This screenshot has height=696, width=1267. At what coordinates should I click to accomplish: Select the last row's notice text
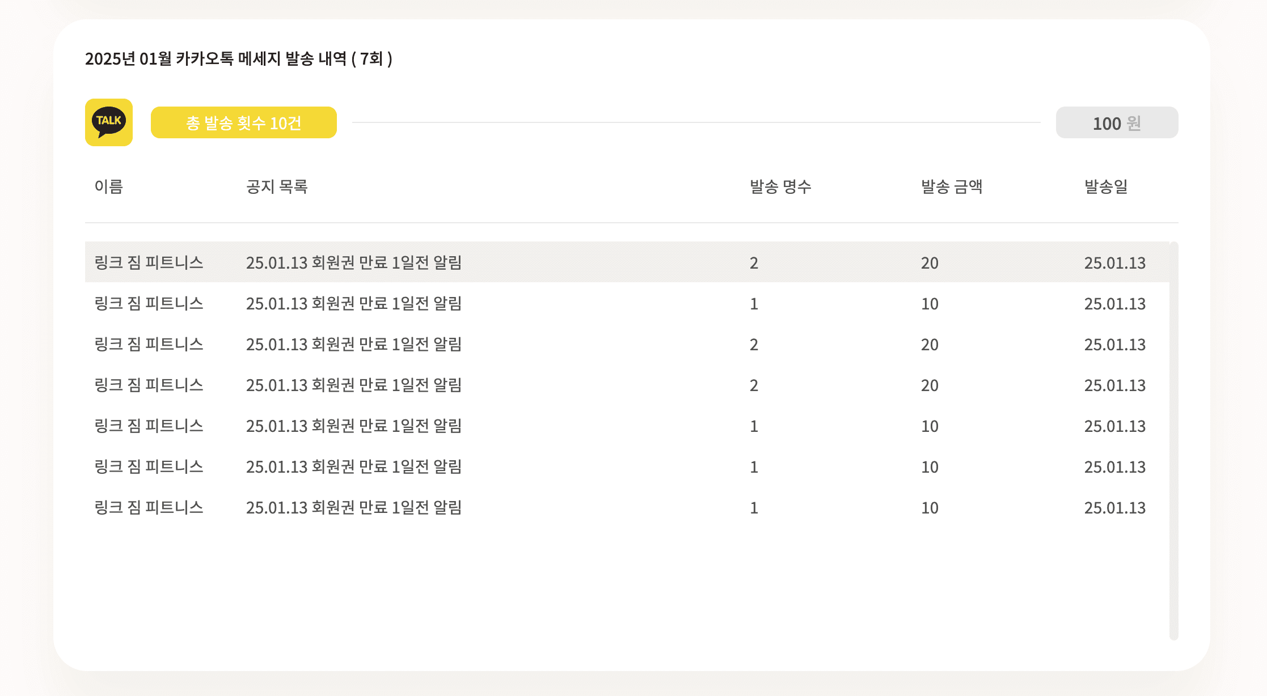click(x=354, y=507)
